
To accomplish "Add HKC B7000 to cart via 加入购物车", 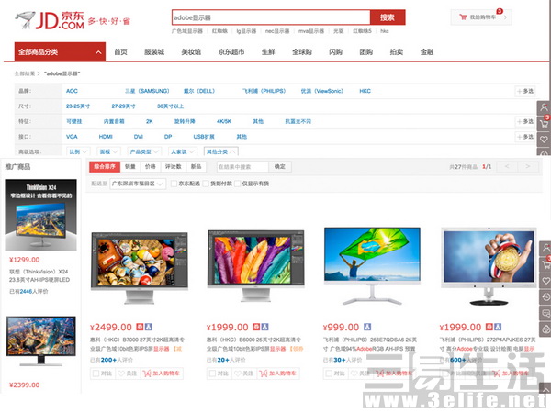I will click(x=162, y=374).
